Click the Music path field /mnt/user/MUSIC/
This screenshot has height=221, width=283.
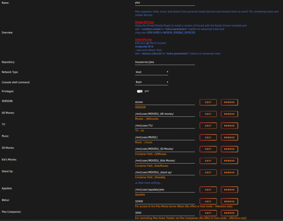coord(165,137)
